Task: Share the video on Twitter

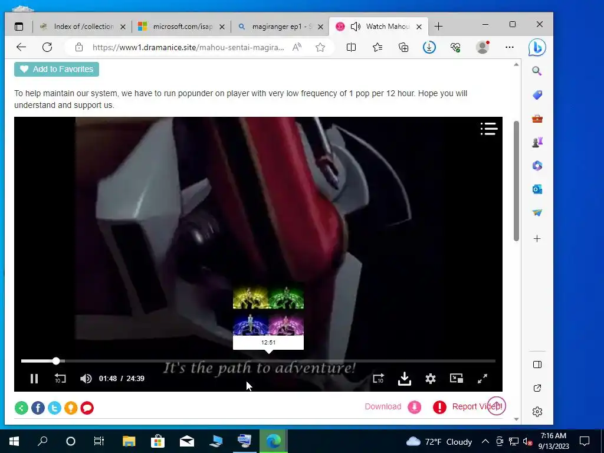Action: [54, 408]
